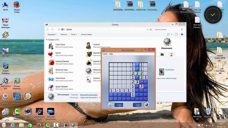
Task: Open the Winamp desktop shortcut
Action: point(5,36)
